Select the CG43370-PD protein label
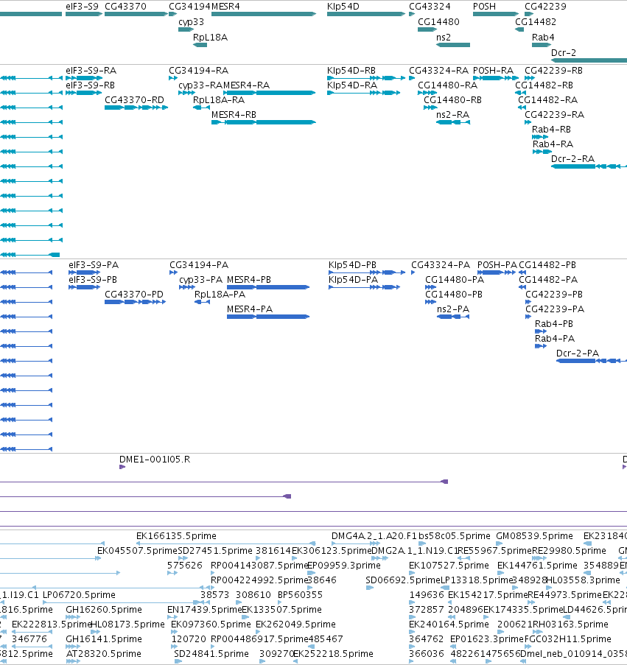627x665 pixels. click(x=134, y=295)
